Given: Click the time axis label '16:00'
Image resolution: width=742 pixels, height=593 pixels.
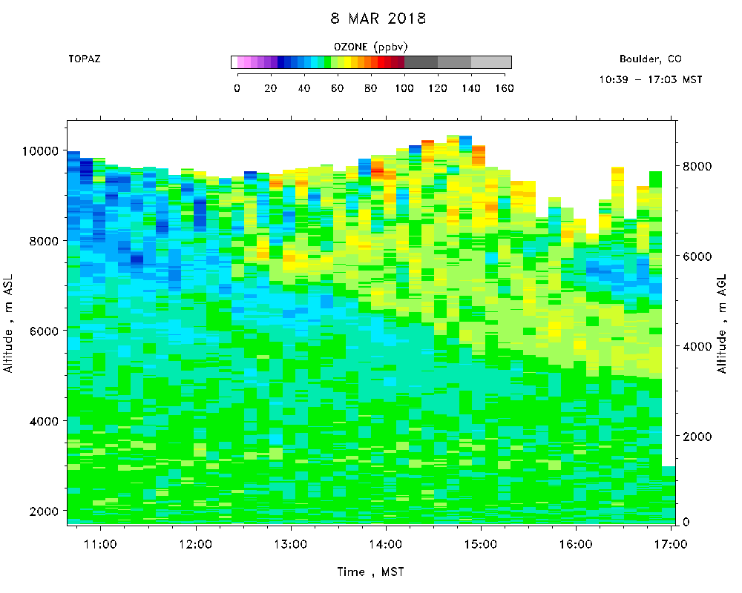Looking at the screenshot, I should (x=576, y=544).
